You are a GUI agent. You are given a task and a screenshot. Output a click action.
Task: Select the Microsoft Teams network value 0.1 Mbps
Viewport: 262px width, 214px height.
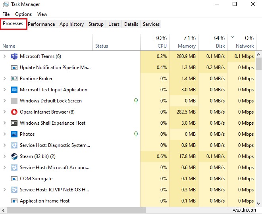click(244, 56)
